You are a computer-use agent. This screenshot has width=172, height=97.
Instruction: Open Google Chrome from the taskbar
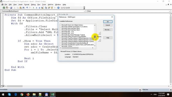[22, 95]
